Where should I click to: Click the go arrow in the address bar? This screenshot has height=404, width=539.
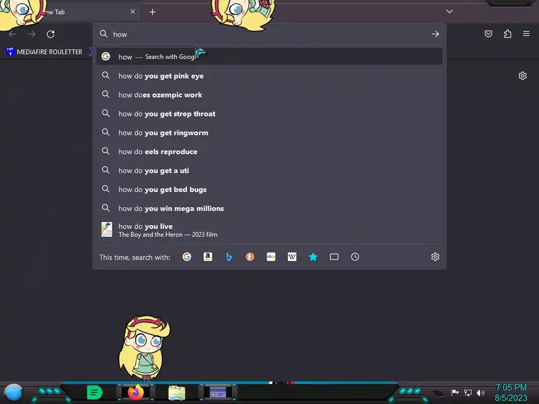point(435,34)
